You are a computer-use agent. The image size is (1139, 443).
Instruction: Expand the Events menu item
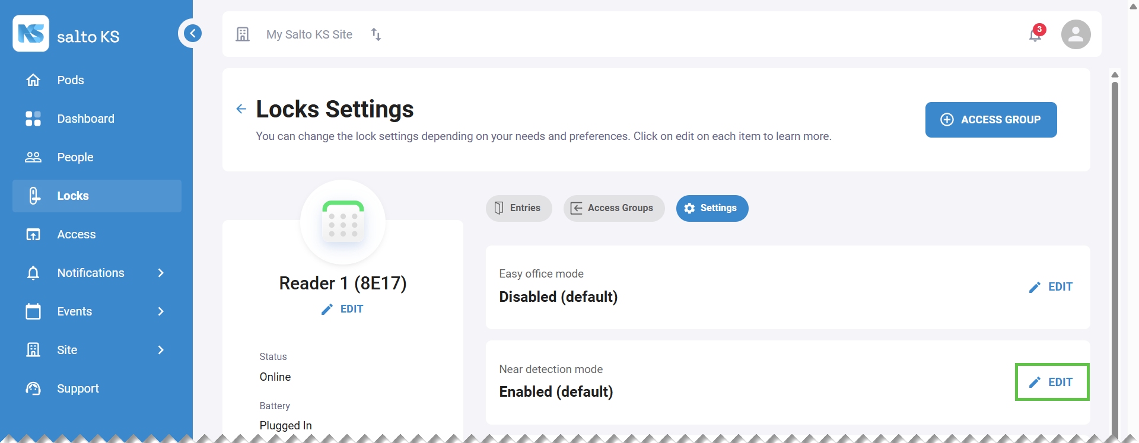point(161,311)
